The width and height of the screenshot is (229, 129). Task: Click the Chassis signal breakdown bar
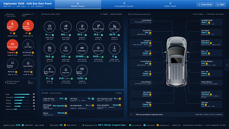pyautogui.click(x=22, y=100)
